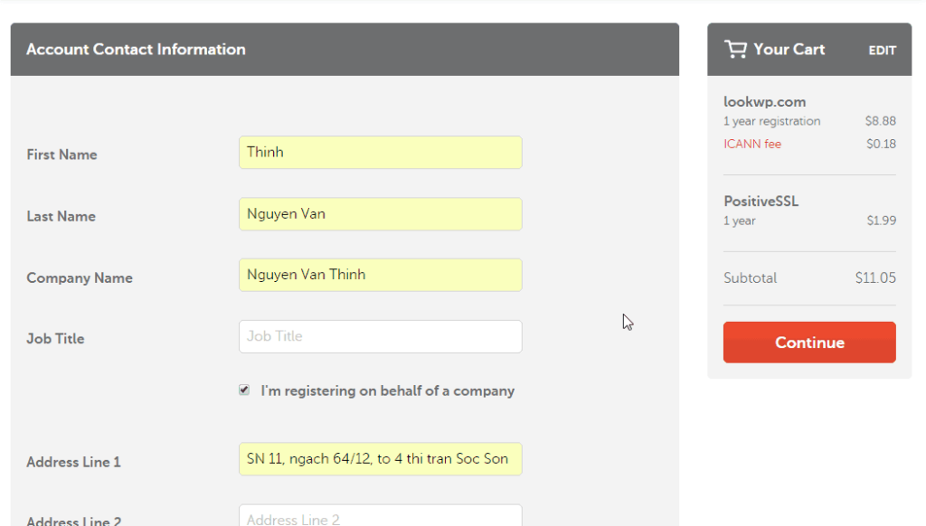Click the Job Title label

[x=55, y=339]
